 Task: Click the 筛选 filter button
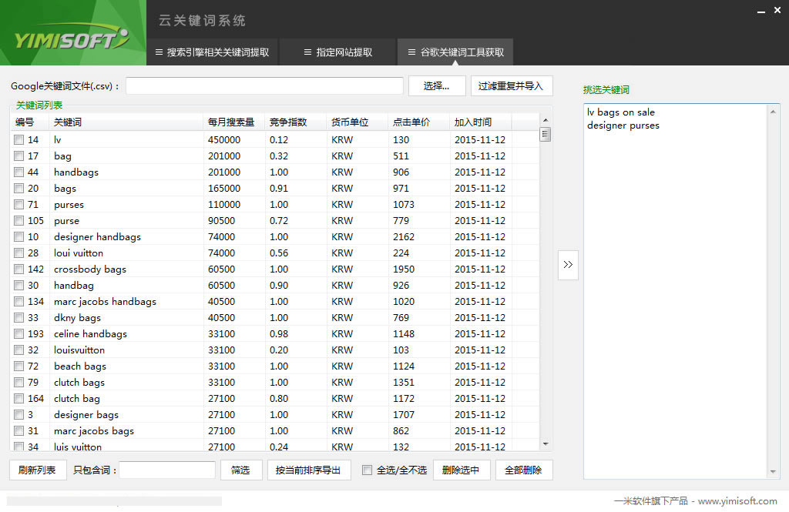point(240,470)
